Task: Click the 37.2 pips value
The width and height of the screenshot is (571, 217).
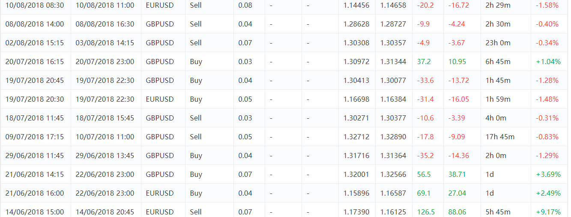Action: pyautogui.click(x=424, y=62)
